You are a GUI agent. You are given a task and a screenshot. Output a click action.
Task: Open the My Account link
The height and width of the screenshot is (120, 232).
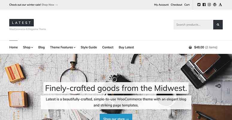[x=161, y=5]
